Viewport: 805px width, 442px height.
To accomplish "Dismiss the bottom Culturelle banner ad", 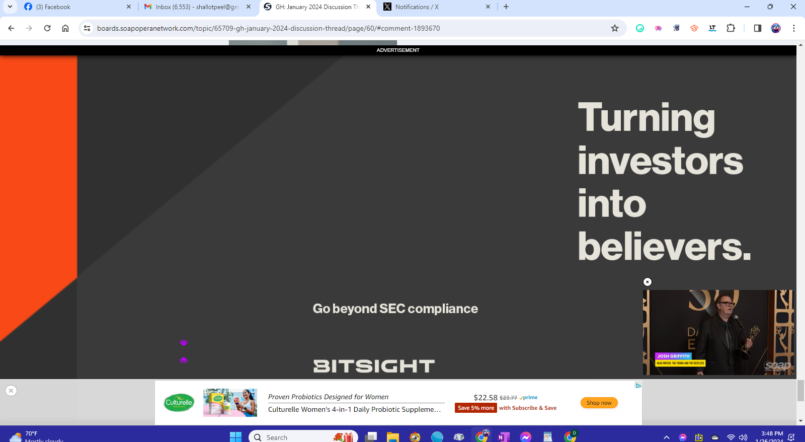I will tap(11, 391).
